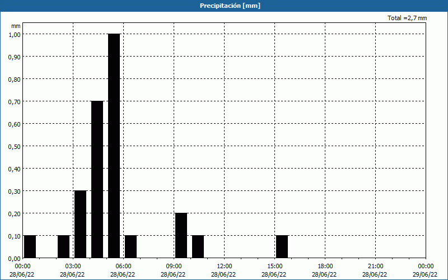Click the 0,60 y-axis label

(15, 124)
